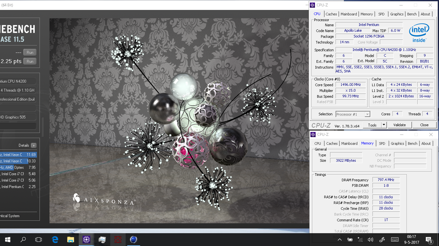Open Bench tab in lower CPU-Z window

click(x=413, y=143)
